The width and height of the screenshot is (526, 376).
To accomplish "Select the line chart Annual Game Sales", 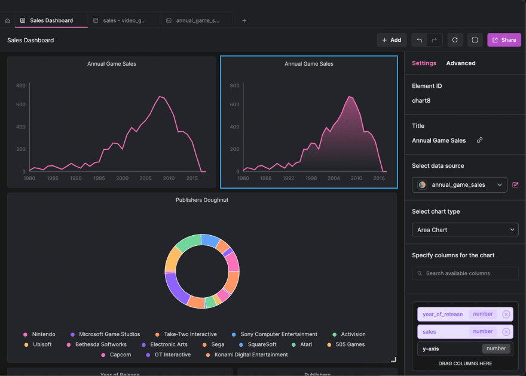I will point(112,122).
